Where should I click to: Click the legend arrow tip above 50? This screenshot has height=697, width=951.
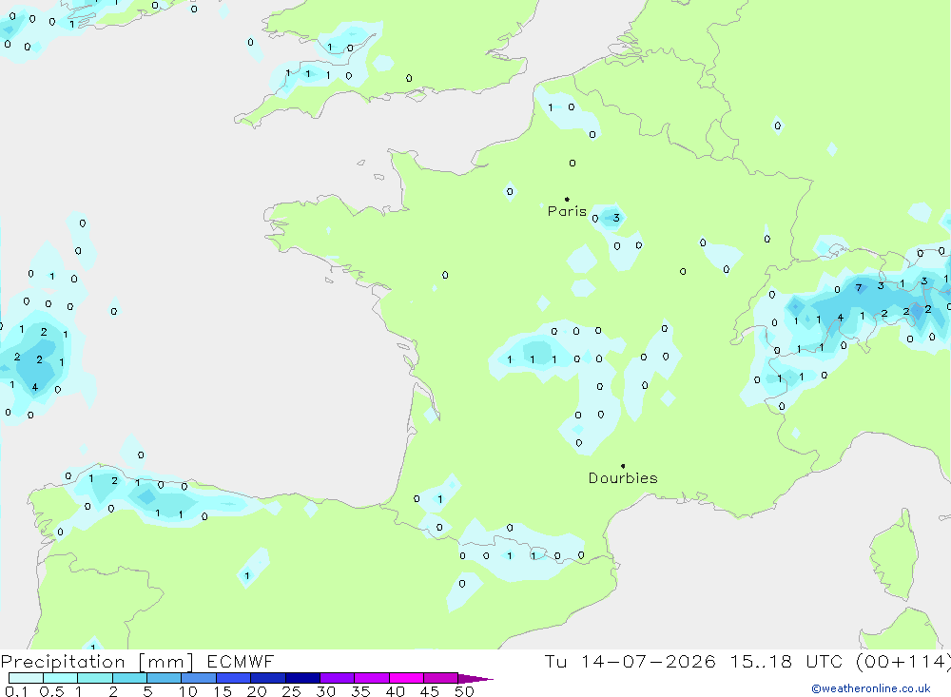(x=476, y=678)
